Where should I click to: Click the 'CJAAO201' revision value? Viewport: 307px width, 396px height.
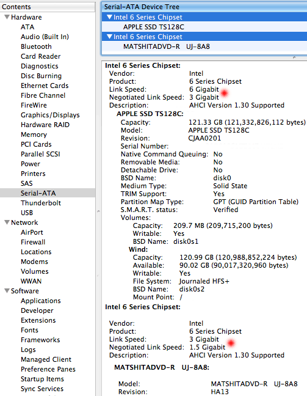[204, 138]
